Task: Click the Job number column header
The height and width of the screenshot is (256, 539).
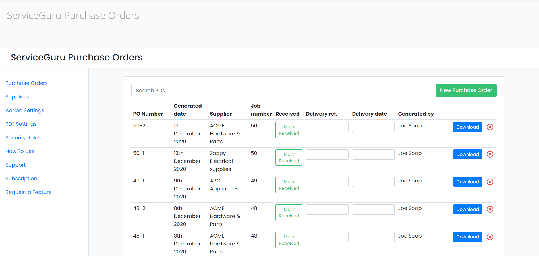Action: (261, 110)
